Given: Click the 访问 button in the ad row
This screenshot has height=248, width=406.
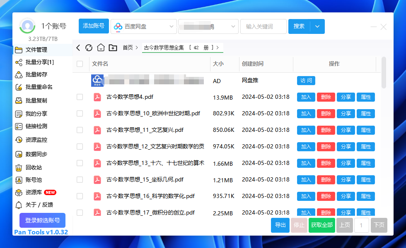Looking at the screenshot, I should [x=306, y=81].
